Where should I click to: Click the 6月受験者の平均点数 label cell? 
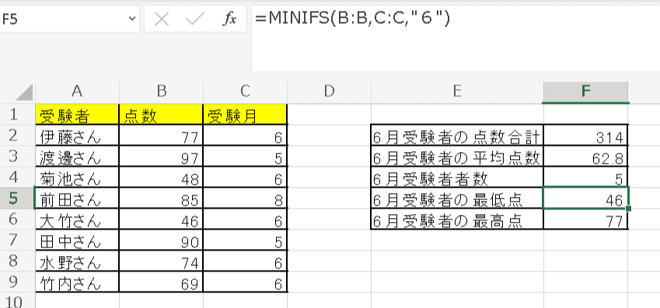[458, 156]
